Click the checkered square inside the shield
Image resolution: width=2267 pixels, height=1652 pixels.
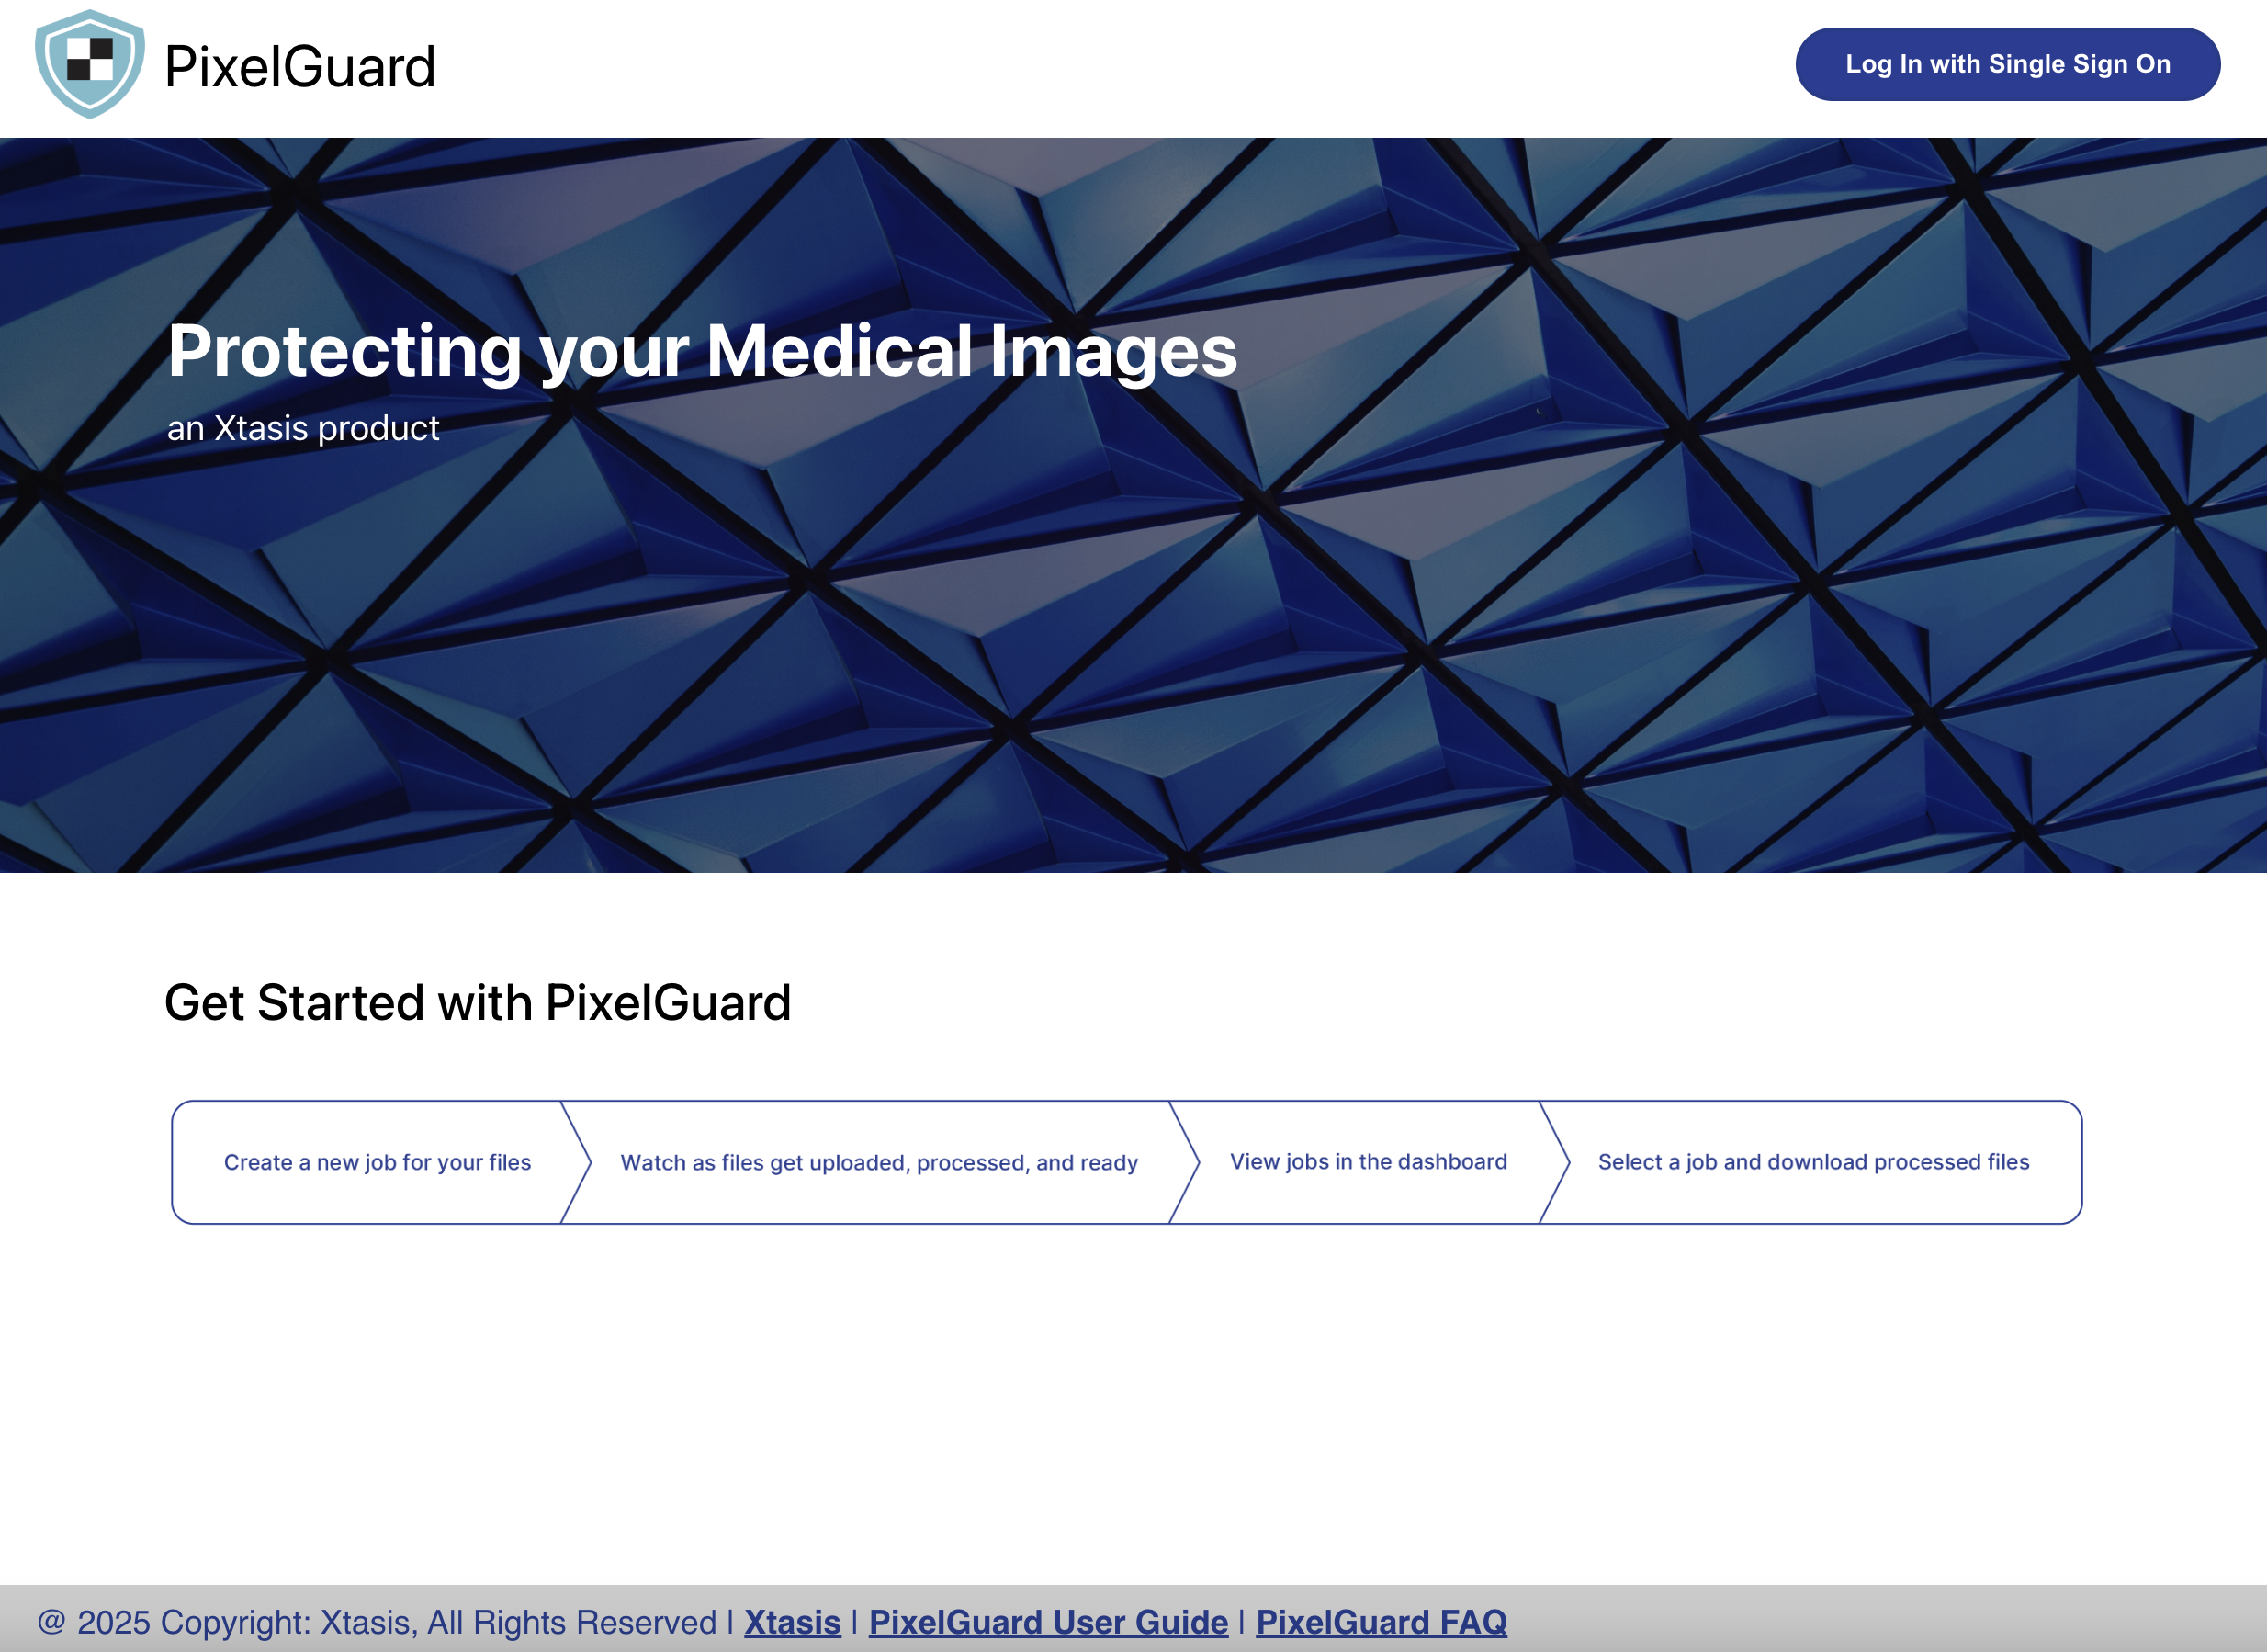click(90, 58)
